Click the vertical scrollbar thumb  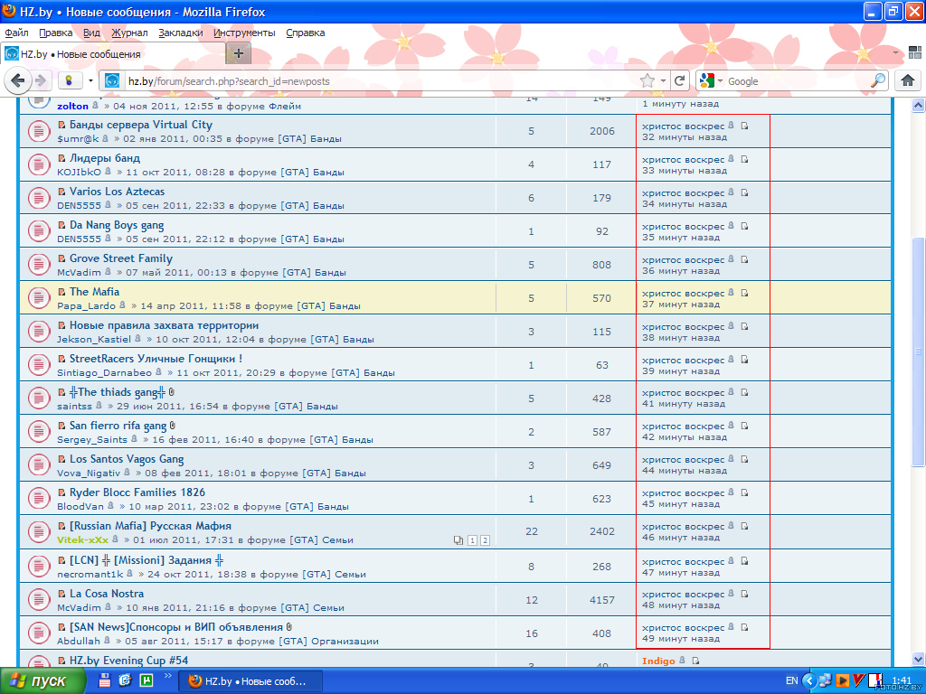pos(918,352)
